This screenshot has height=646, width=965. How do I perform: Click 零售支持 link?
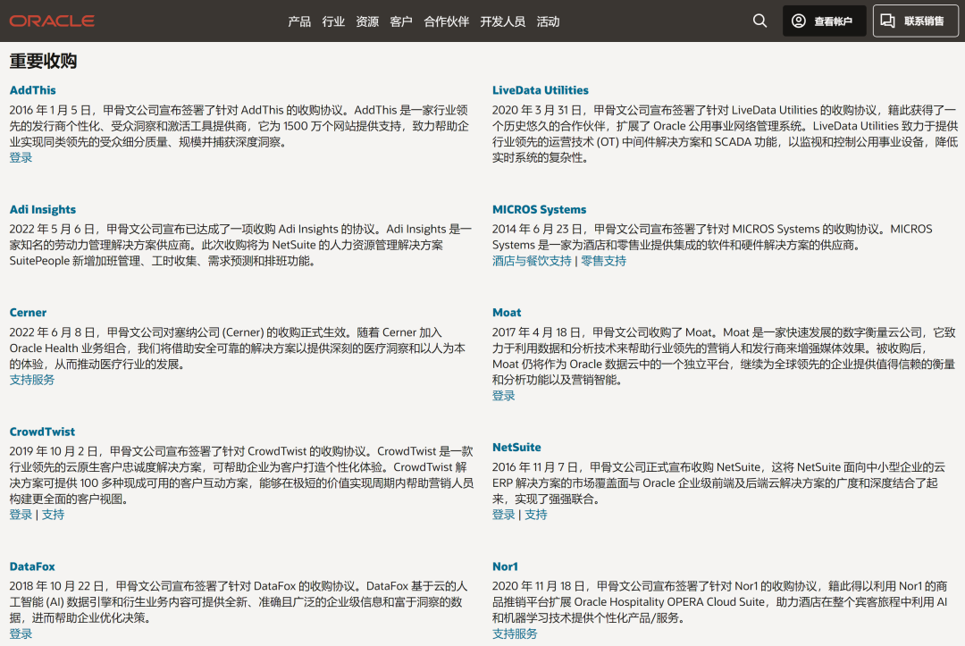click(x=604, y=261)
